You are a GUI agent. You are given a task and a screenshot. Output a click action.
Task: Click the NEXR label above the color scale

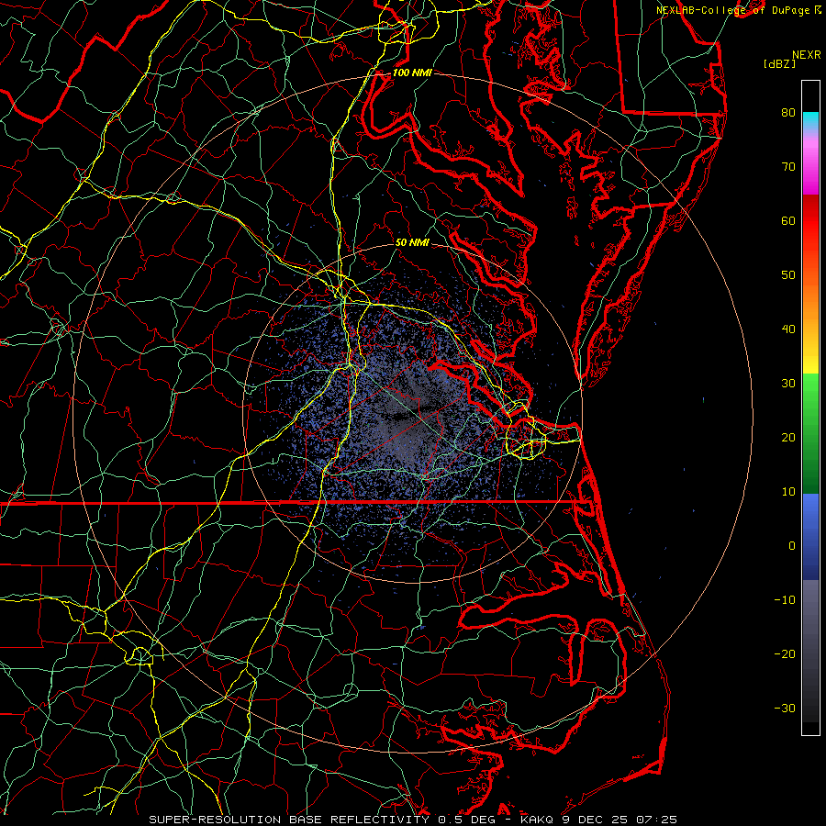coord(806,54)
